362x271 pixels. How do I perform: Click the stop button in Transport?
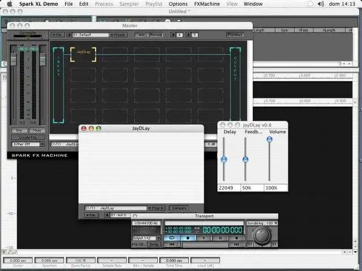[188, 238]
